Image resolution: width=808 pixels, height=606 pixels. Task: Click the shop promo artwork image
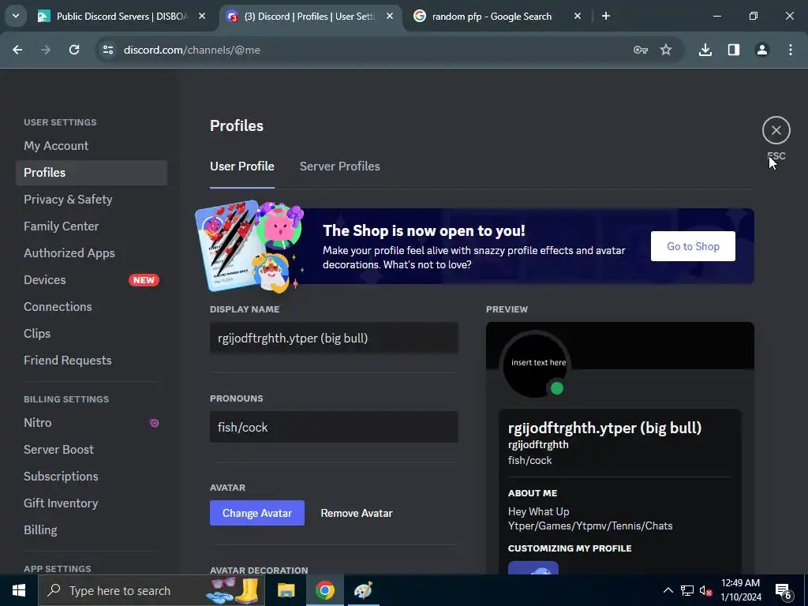pyautogui.click(x=250, y=246)
